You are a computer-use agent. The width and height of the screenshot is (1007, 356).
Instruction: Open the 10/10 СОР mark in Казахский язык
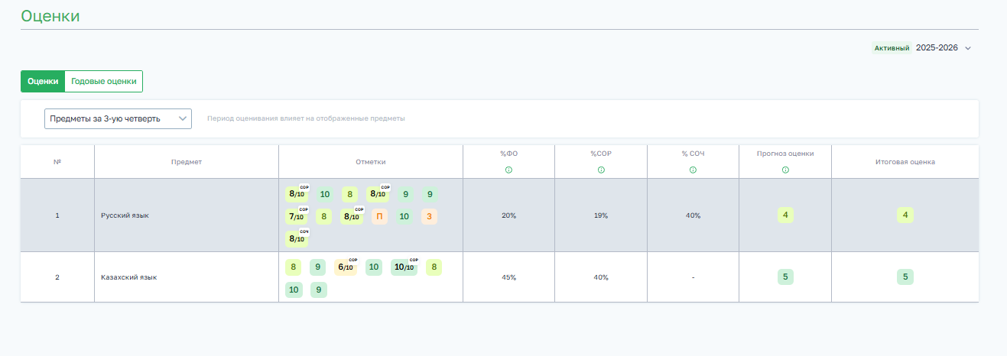(403, 267)
